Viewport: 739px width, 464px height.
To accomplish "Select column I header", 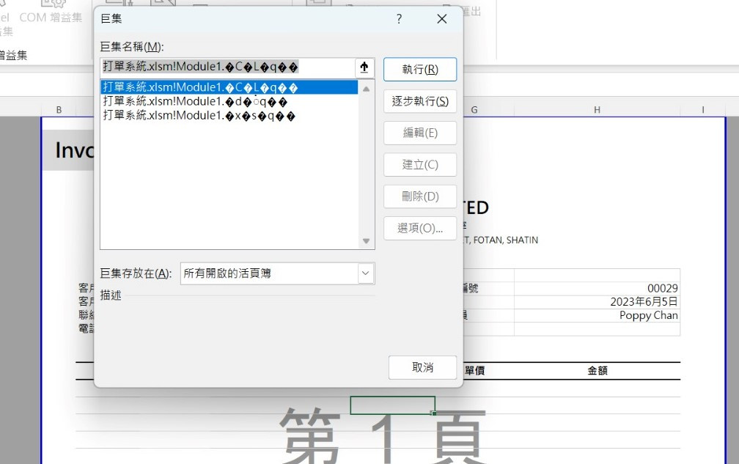I will click(x=702, y=110).
